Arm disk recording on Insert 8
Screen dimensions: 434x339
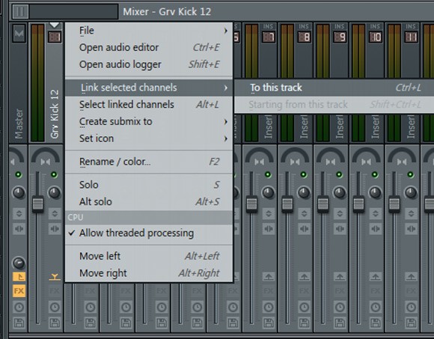click(305, 323)
